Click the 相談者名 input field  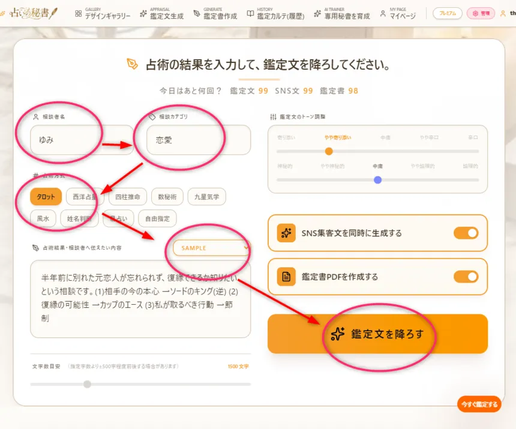(82, 140)
